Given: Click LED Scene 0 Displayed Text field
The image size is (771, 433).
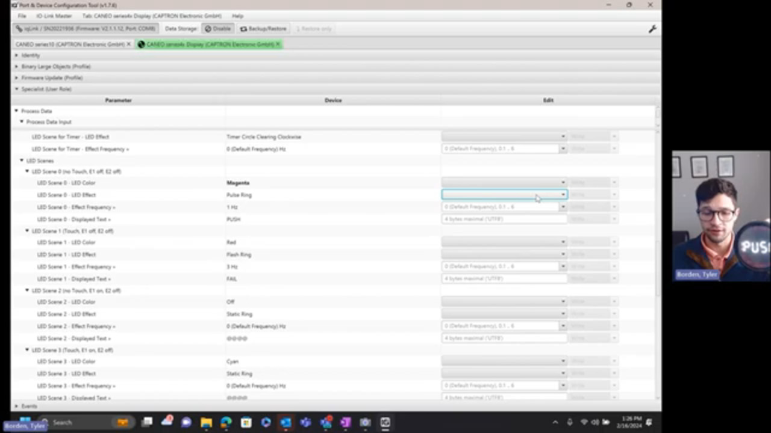Looking at the screenshot, I should (504, 219).
